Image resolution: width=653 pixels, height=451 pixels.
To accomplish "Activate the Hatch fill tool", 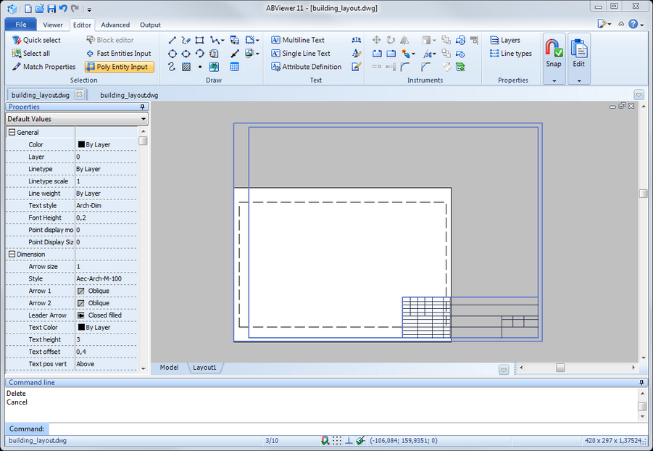I will click(x=186, y=67).
